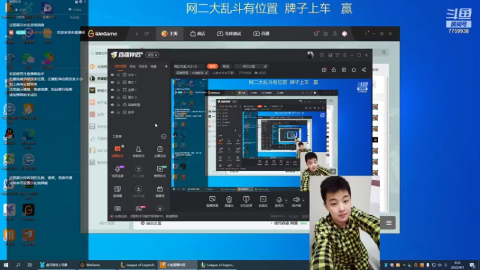
Task: Click the WeGame refresh icon
Action: (146, 34)
